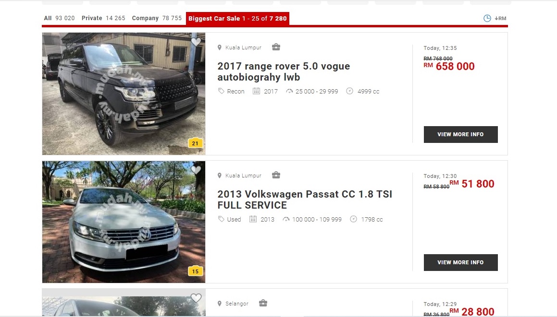Click the Today, 12:29 timestamp
Viewport: 557px width, 317px height.
440,304
